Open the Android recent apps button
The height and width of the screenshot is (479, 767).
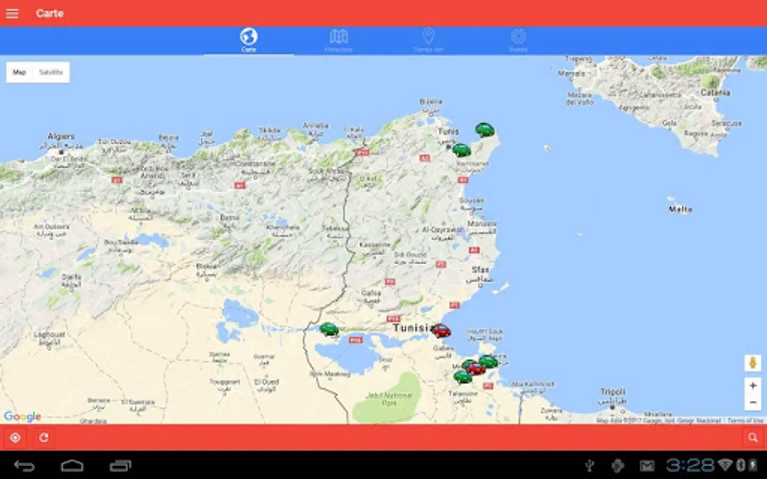[120, 466]
